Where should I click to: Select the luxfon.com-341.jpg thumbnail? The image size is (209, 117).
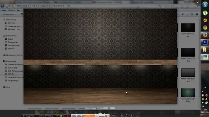click(188, 28)
